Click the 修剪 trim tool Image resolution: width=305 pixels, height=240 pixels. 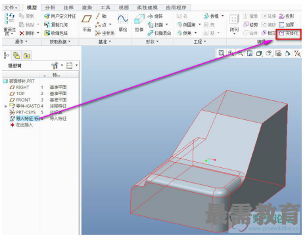coord(250,24)
